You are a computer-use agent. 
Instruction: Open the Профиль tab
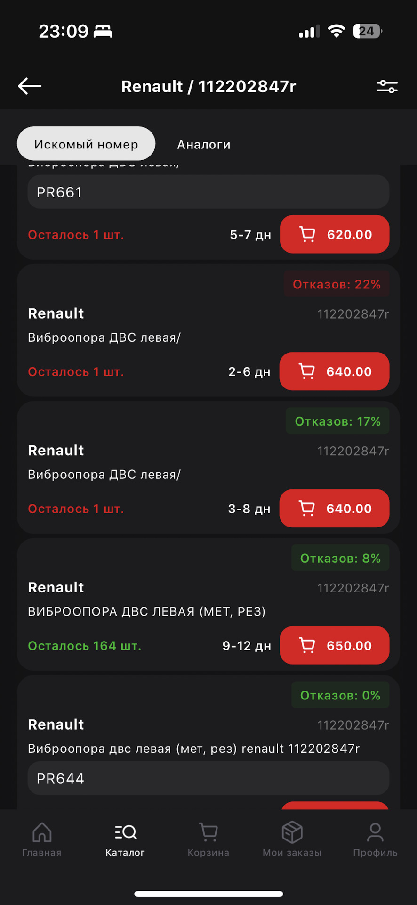tap(375, 839)
